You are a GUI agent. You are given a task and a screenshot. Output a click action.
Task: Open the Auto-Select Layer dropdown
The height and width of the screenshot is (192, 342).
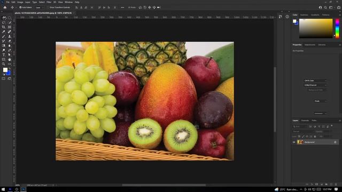[x=39, y=7]
